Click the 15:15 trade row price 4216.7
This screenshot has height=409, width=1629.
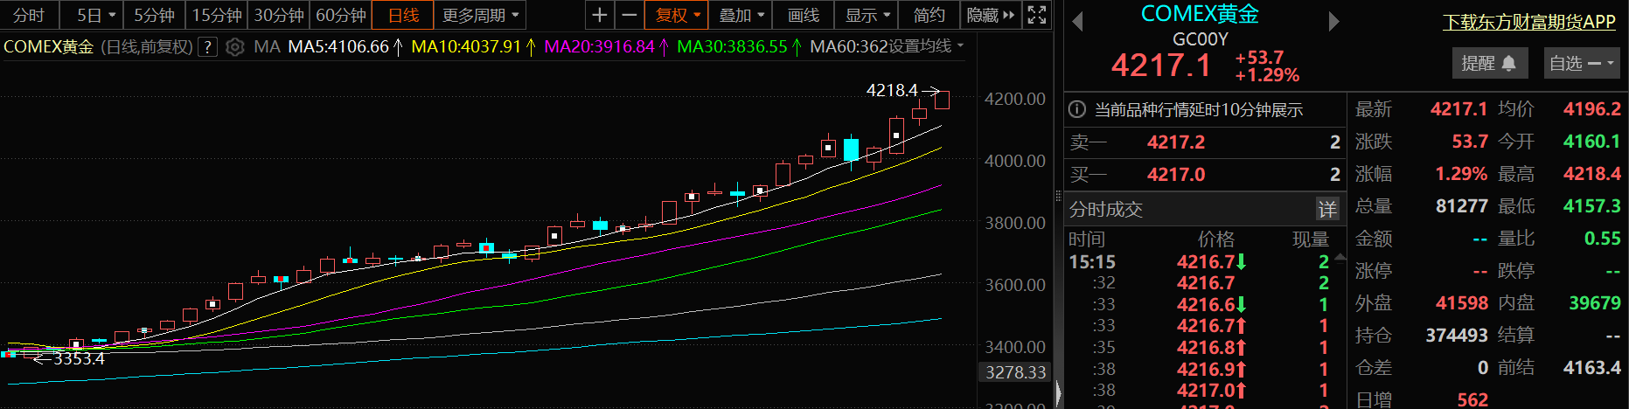point(1206,261)
